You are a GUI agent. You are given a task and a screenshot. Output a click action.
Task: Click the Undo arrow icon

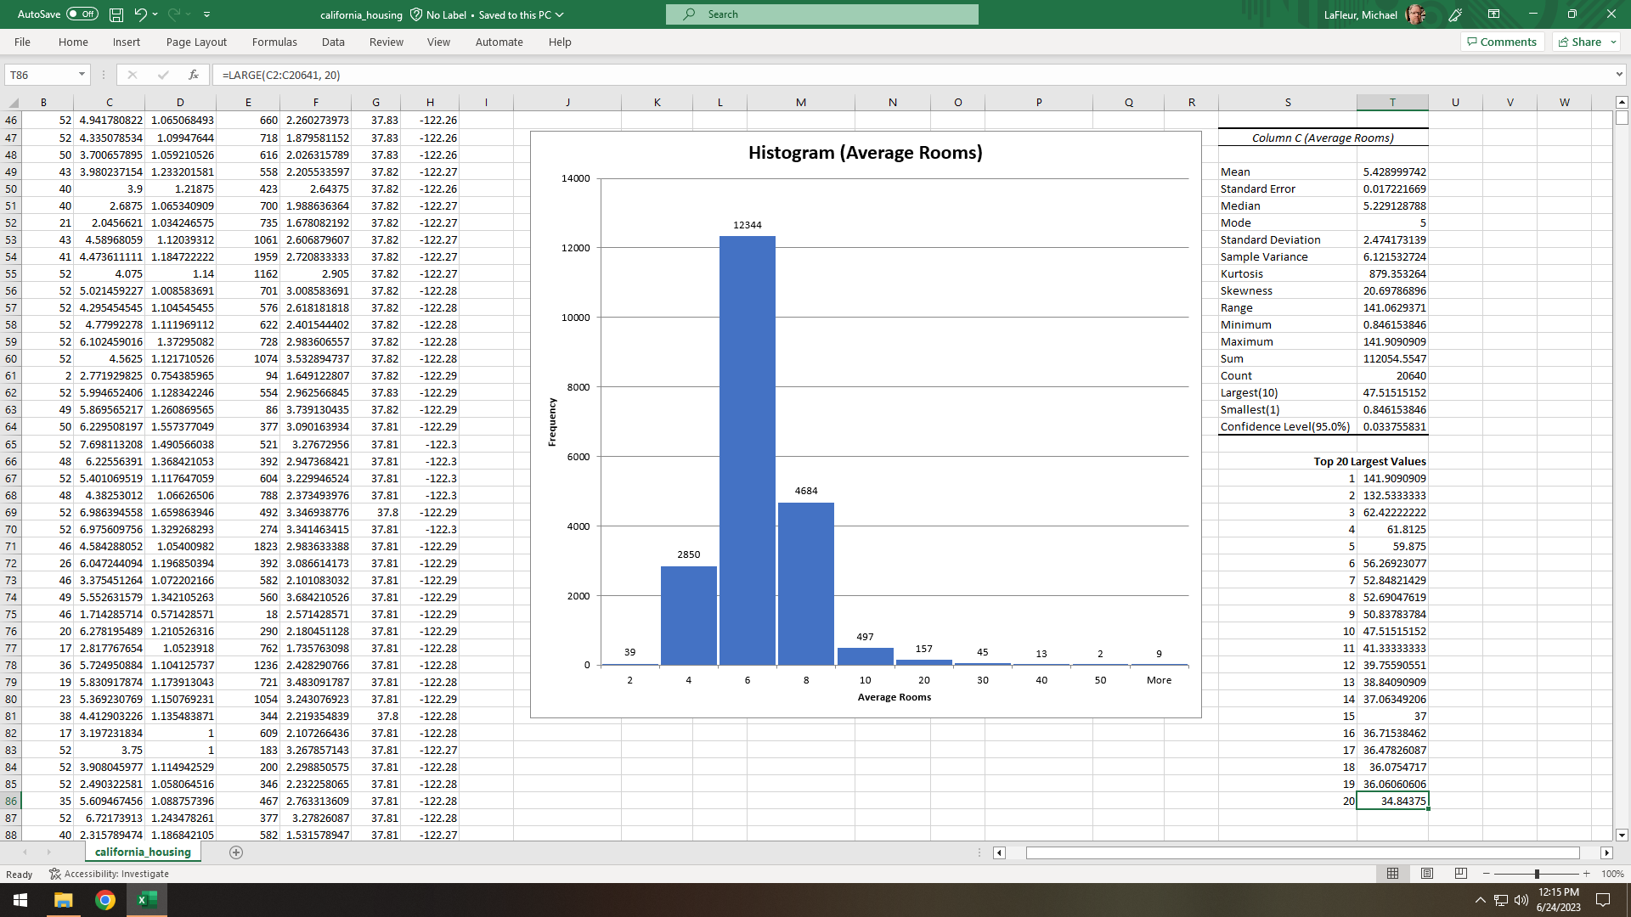(x=140, y=14)
